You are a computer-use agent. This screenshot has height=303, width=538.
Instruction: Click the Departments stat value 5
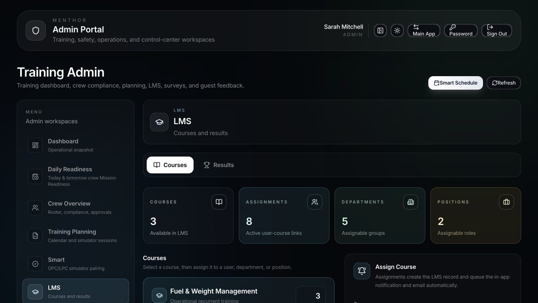pyautogui.click(x=345, y=221)
